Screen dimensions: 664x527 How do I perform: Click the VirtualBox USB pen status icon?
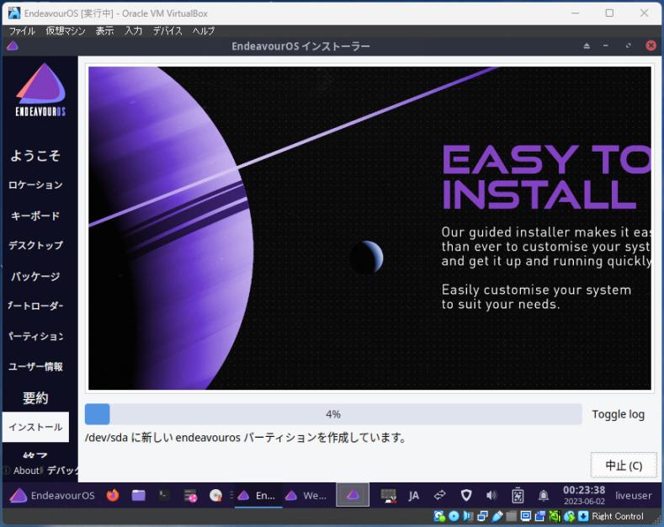point(497,516)
